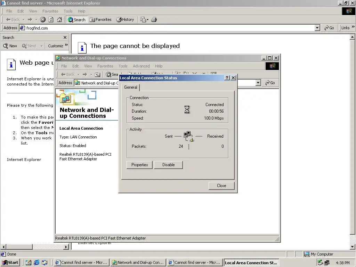
Task: Click frogfind.com address field
Action: 167,28
